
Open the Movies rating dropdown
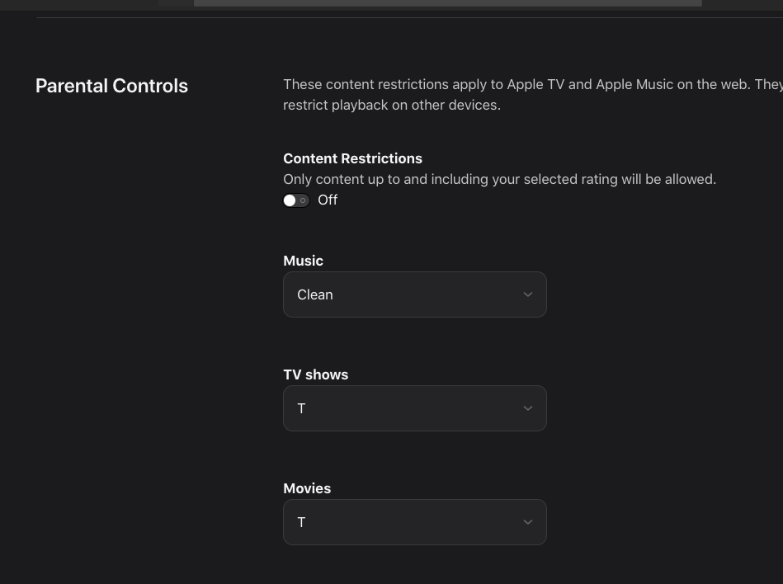pyautogui.click(x=414, y=522)
